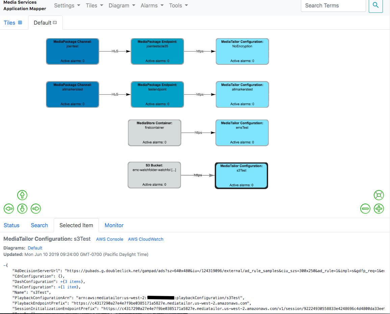Viewport: 390px width, 314px height.
Task: Click the "PlaybackConfigurationArn" JSON key
Action: [43, 297]
